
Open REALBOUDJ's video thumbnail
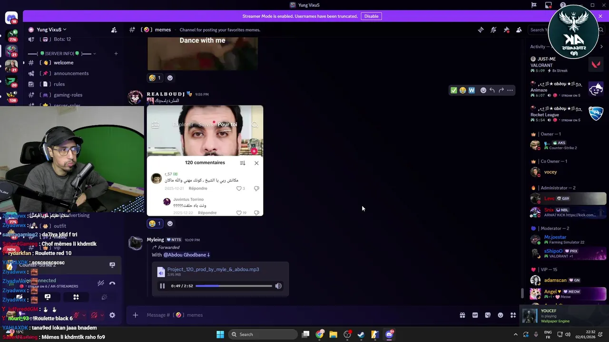tap(205, 161)
